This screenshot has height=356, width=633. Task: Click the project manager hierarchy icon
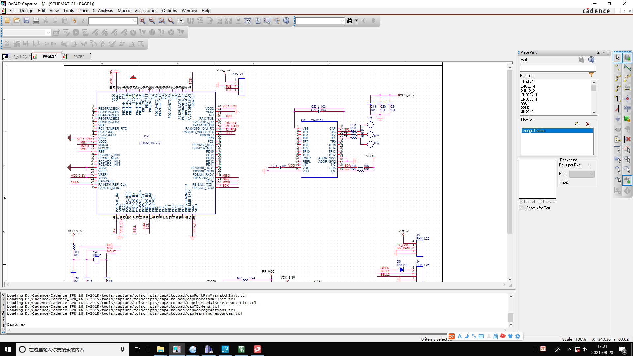pyautogui.click(x=277, y=21)
